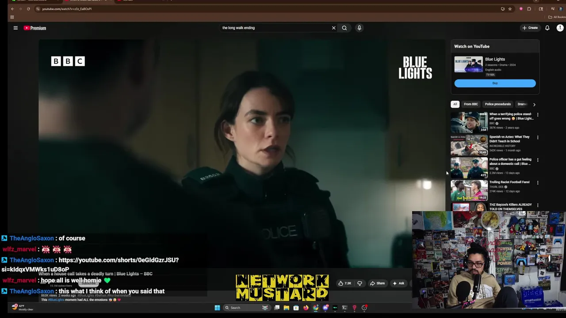The height and width of the screenshot is (318, 566).
Task: Open options for terrifying police stand-off video
Action: pyautogui.click(x=538, y=115)
